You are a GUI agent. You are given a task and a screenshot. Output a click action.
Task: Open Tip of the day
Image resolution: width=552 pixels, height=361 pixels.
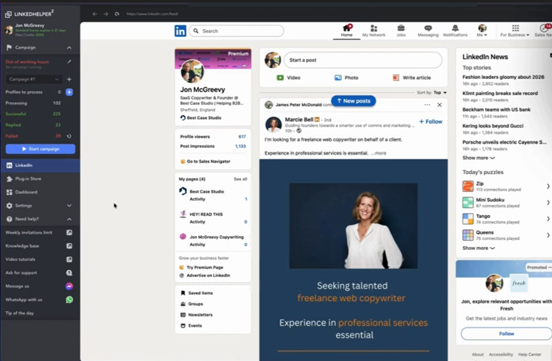click(20, 313)
